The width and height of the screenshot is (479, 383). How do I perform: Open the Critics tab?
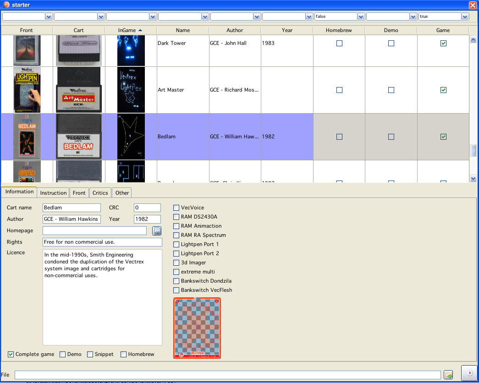pos(100,193)
